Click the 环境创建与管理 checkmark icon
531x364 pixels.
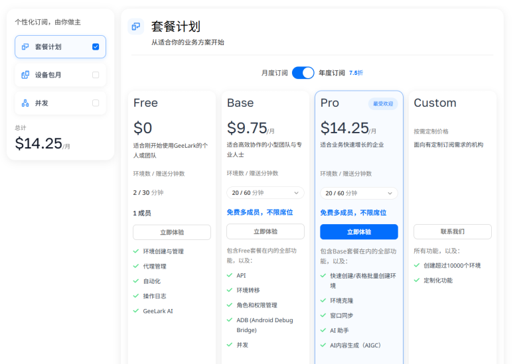coord(136,251)
